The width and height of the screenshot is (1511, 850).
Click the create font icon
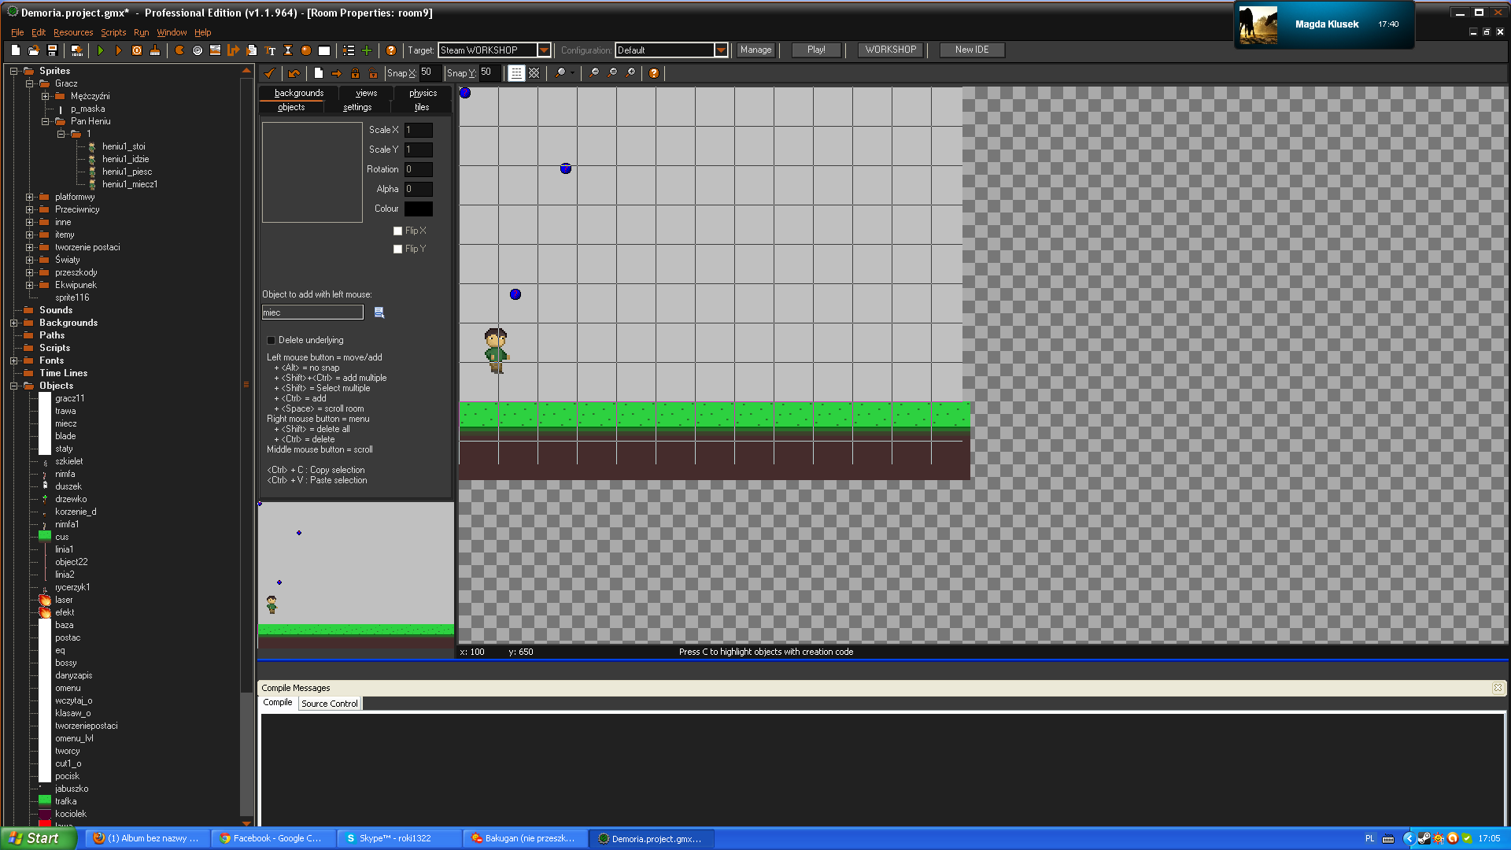[270, 50]
